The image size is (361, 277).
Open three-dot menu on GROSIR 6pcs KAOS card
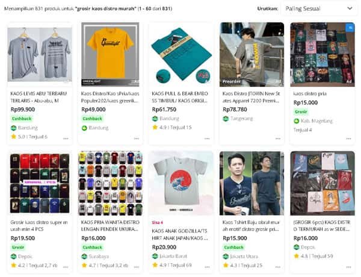click(348, 267)
